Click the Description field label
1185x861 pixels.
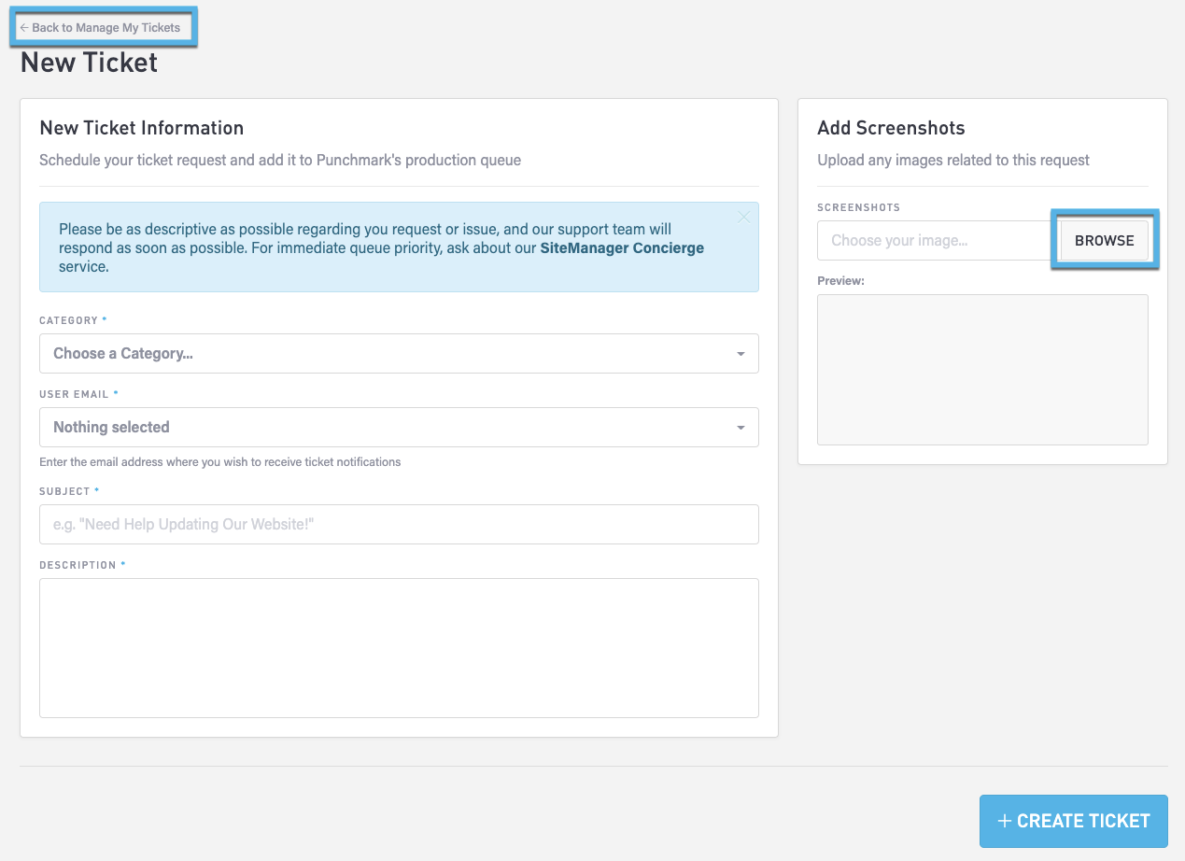point(78,566)
